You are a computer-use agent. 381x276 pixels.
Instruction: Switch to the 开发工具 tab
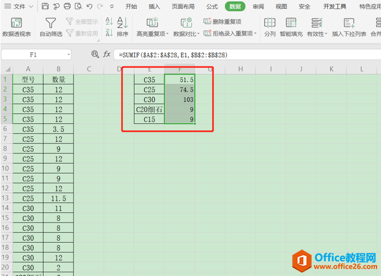335,7
